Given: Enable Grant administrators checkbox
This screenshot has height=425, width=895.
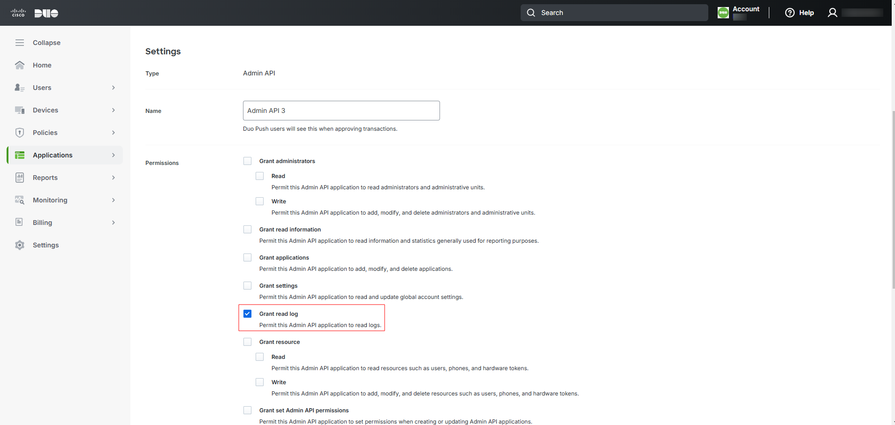Looking at the screenshot, I should [248, 161].
